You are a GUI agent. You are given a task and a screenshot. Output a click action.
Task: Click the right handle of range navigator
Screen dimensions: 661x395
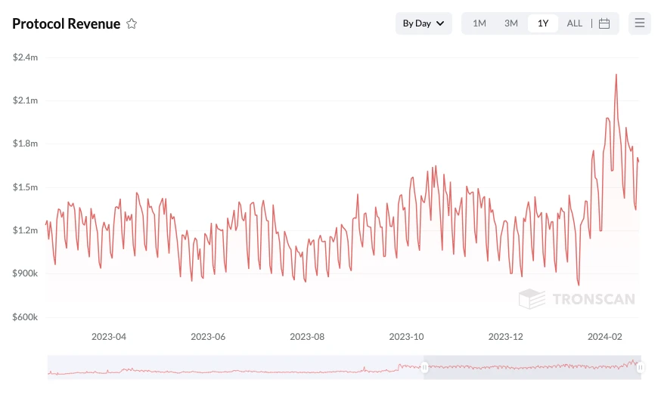point(640,367)
